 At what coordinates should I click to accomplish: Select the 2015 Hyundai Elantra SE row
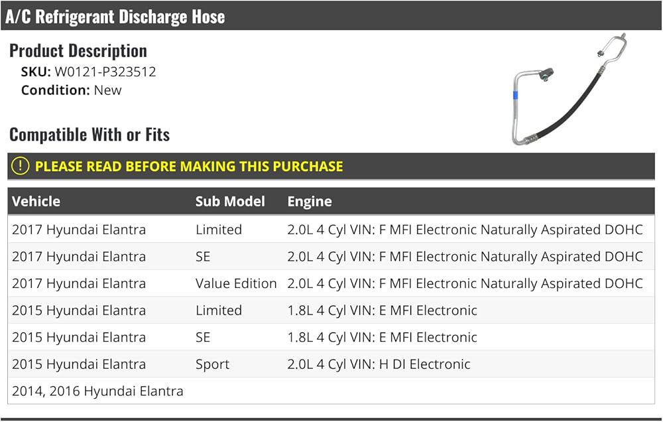(79, 337)
